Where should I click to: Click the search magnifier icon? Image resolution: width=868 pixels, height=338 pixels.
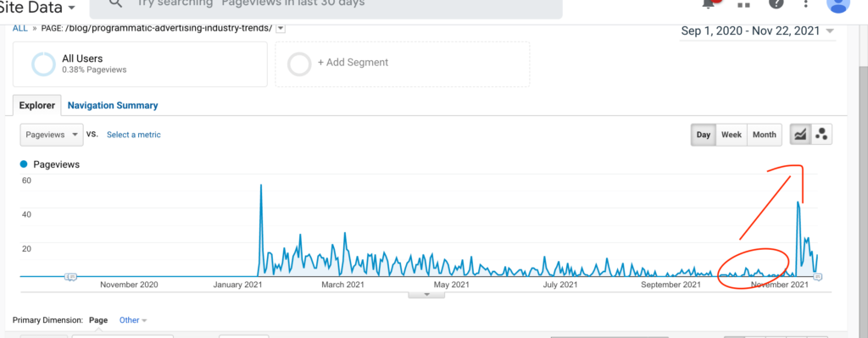[115, 3]
